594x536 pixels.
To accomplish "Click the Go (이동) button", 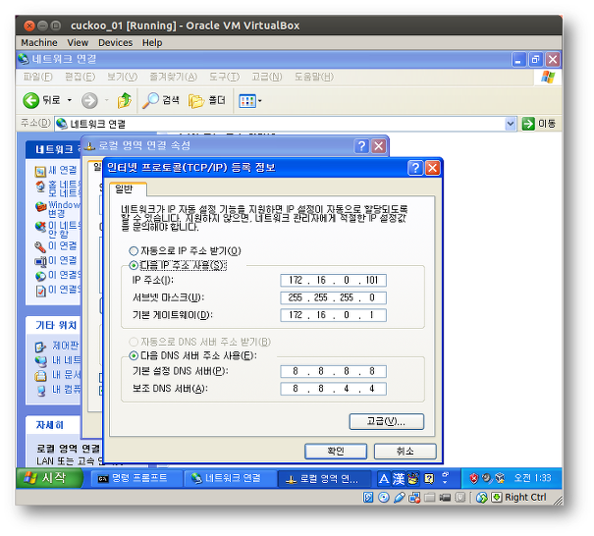I will (x=538, y=124).
